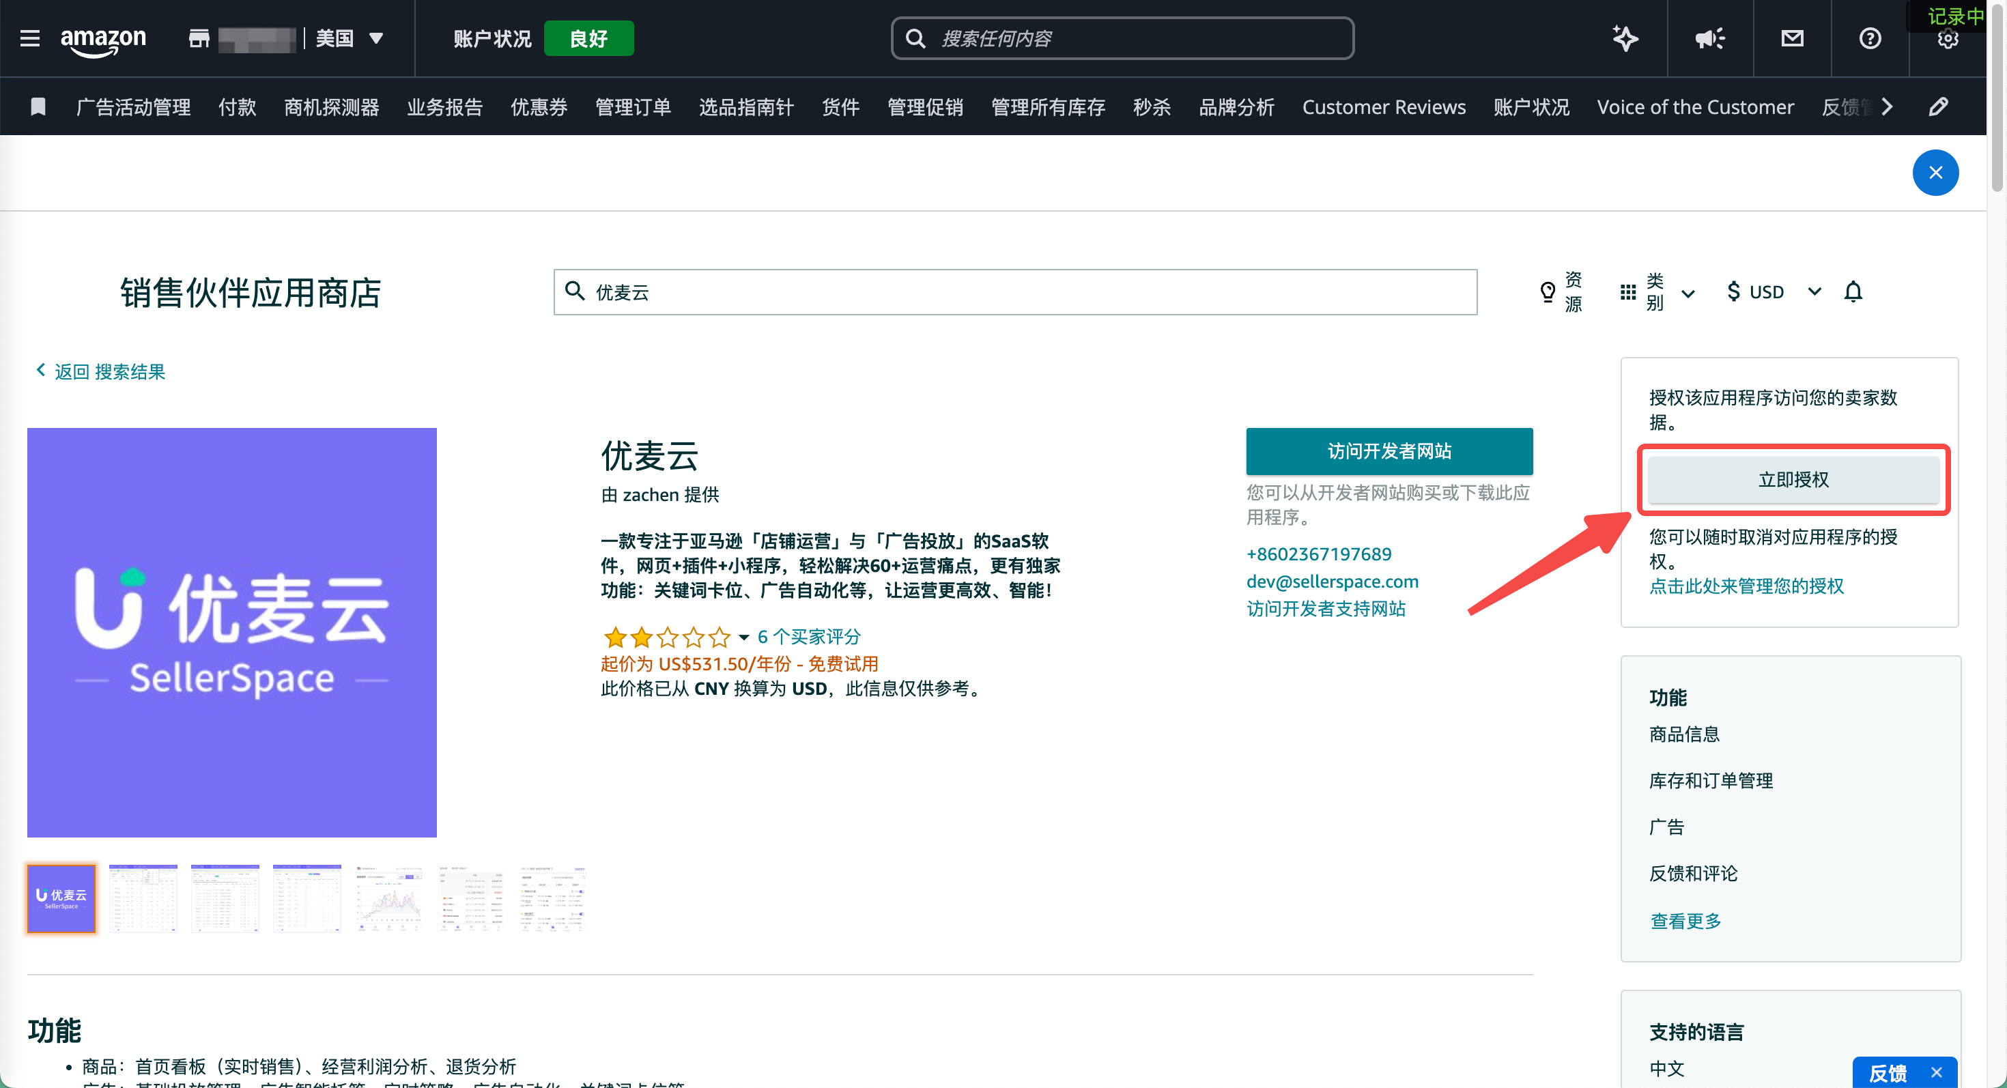The image size is (2007, 1088).
Task: Select the second screenshot thumbnail
Action: [x=143, y=898]
